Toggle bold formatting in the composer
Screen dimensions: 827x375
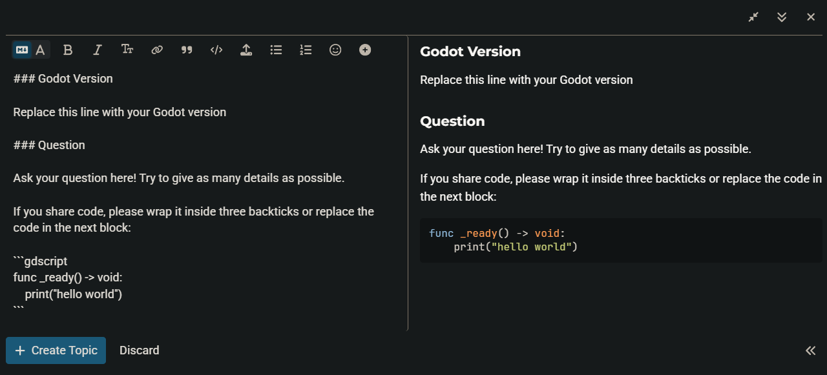pos(68,50)
